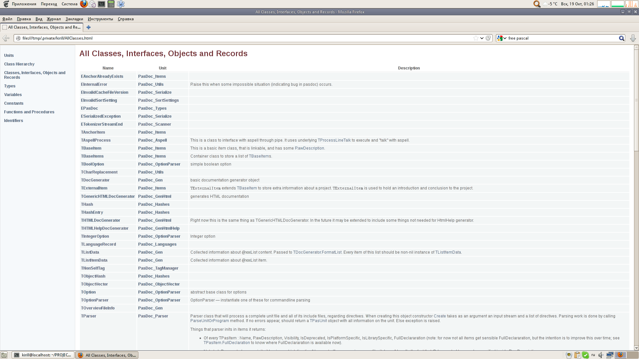The height and width of the screenshot is (359, 639).
Task: Open terminal launcher in top panel
Action: coord(102,4)
